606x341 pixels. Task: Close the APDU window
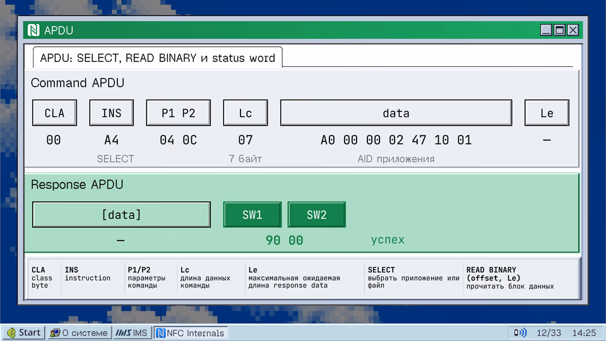[x=573, y=30]
